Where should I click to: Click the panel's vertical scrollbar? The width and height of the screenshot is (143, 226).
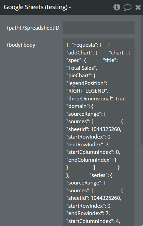142,79
